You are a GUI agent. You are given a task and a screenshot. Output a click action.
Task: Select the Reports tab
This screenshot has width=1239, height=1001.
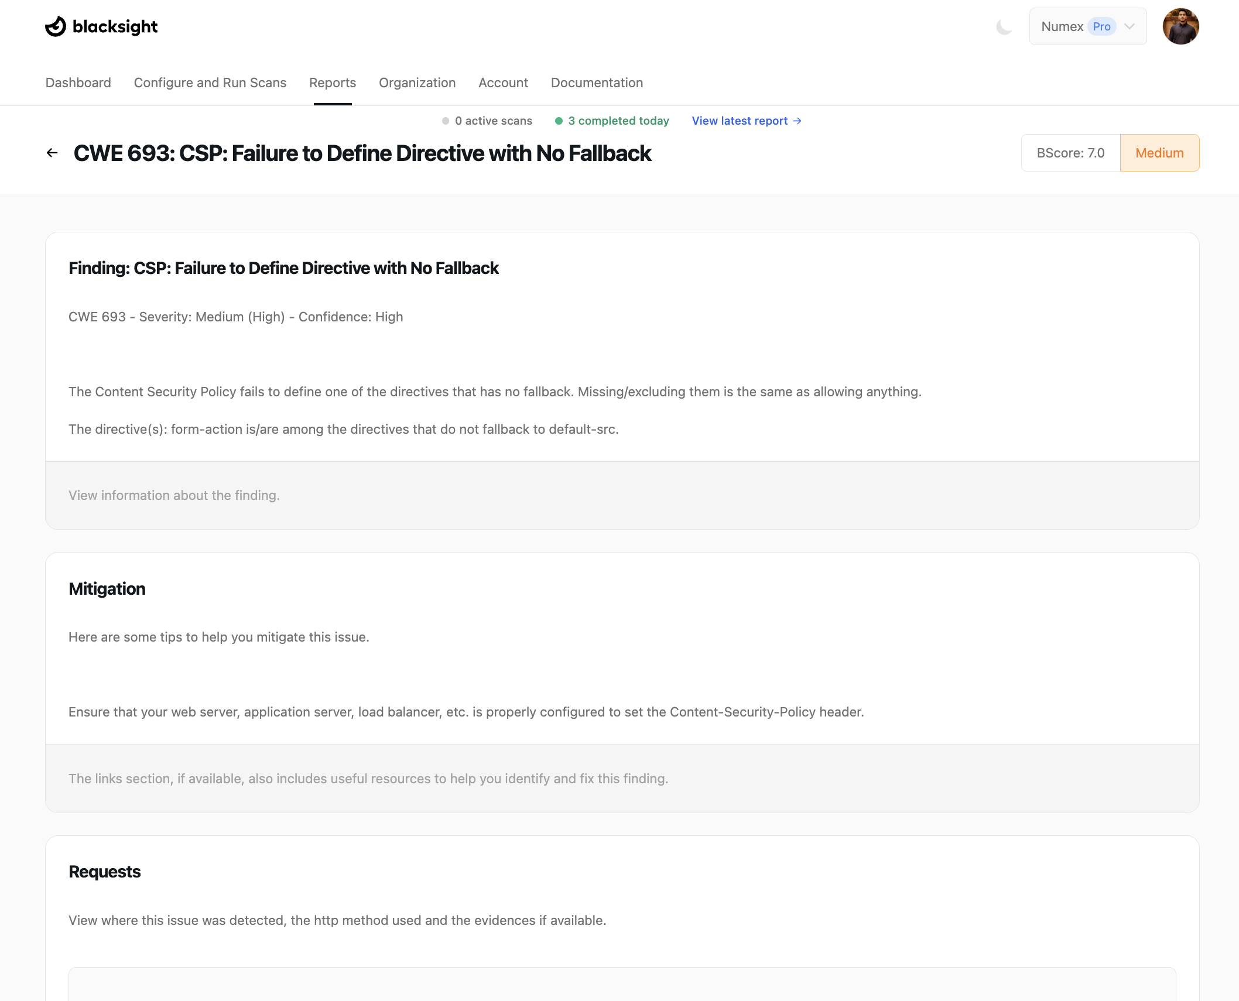tap(333, 83)
